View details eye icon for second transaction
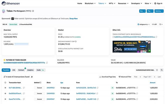Screen dimensions: 165x104 point(5,93)
